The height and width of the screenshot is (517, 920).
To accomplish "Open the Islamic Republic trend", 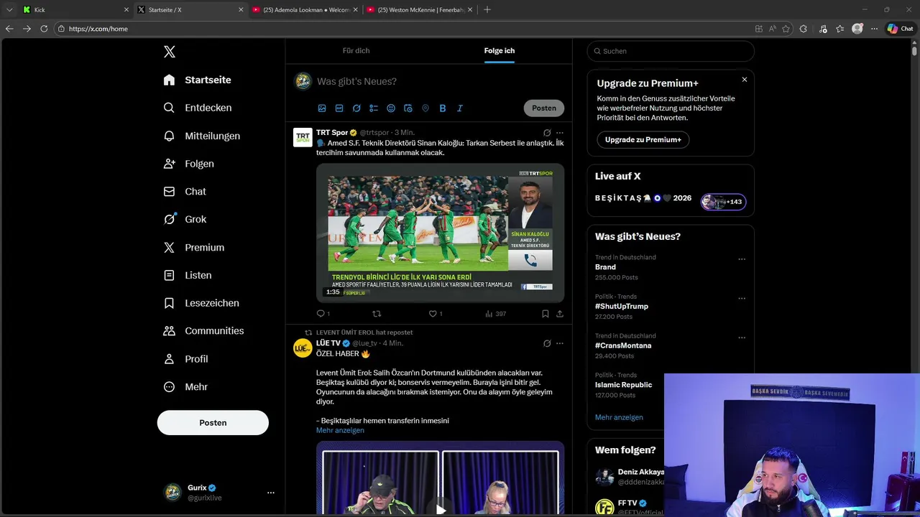I will (623, 385).
